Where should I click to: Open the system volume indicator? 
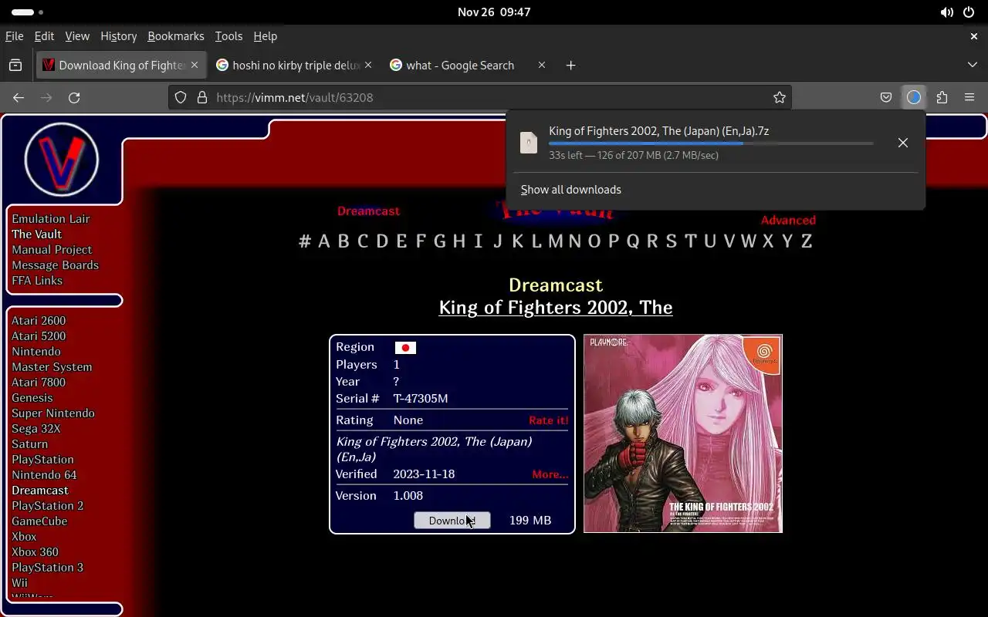point(947,12)
